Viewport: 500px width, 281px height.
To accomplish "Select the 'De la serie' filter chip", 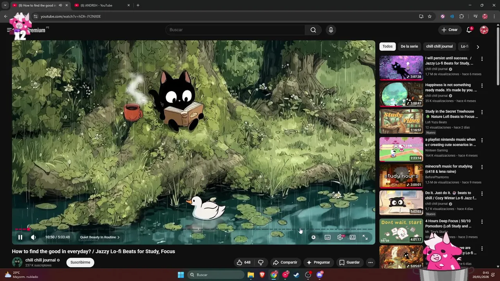I will point(409,46).
